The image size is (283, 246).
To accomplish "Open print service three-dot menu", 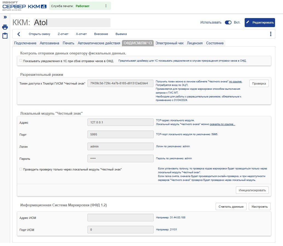I will (106, 6).
